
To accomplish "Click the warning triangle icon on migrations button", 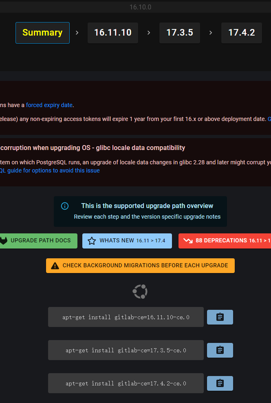I will (55, 266).
